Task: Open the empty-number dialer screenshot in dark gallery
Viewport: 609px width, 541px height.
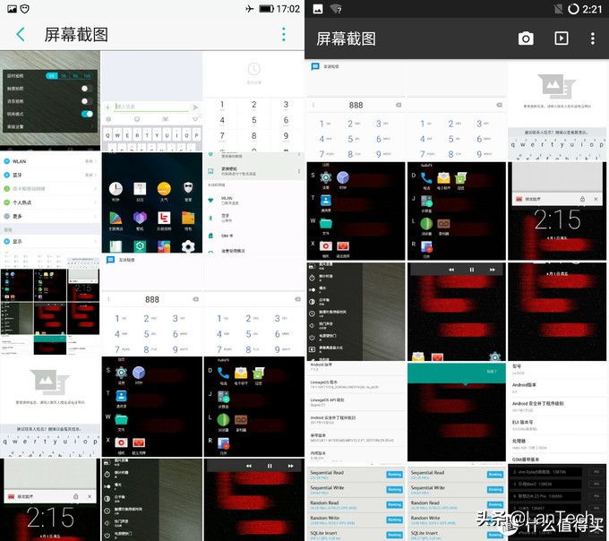Action: 457,111
